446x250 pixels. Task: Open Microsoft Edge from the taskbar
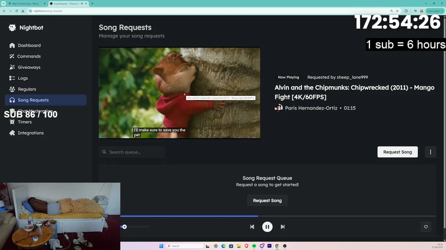[223, 246]
